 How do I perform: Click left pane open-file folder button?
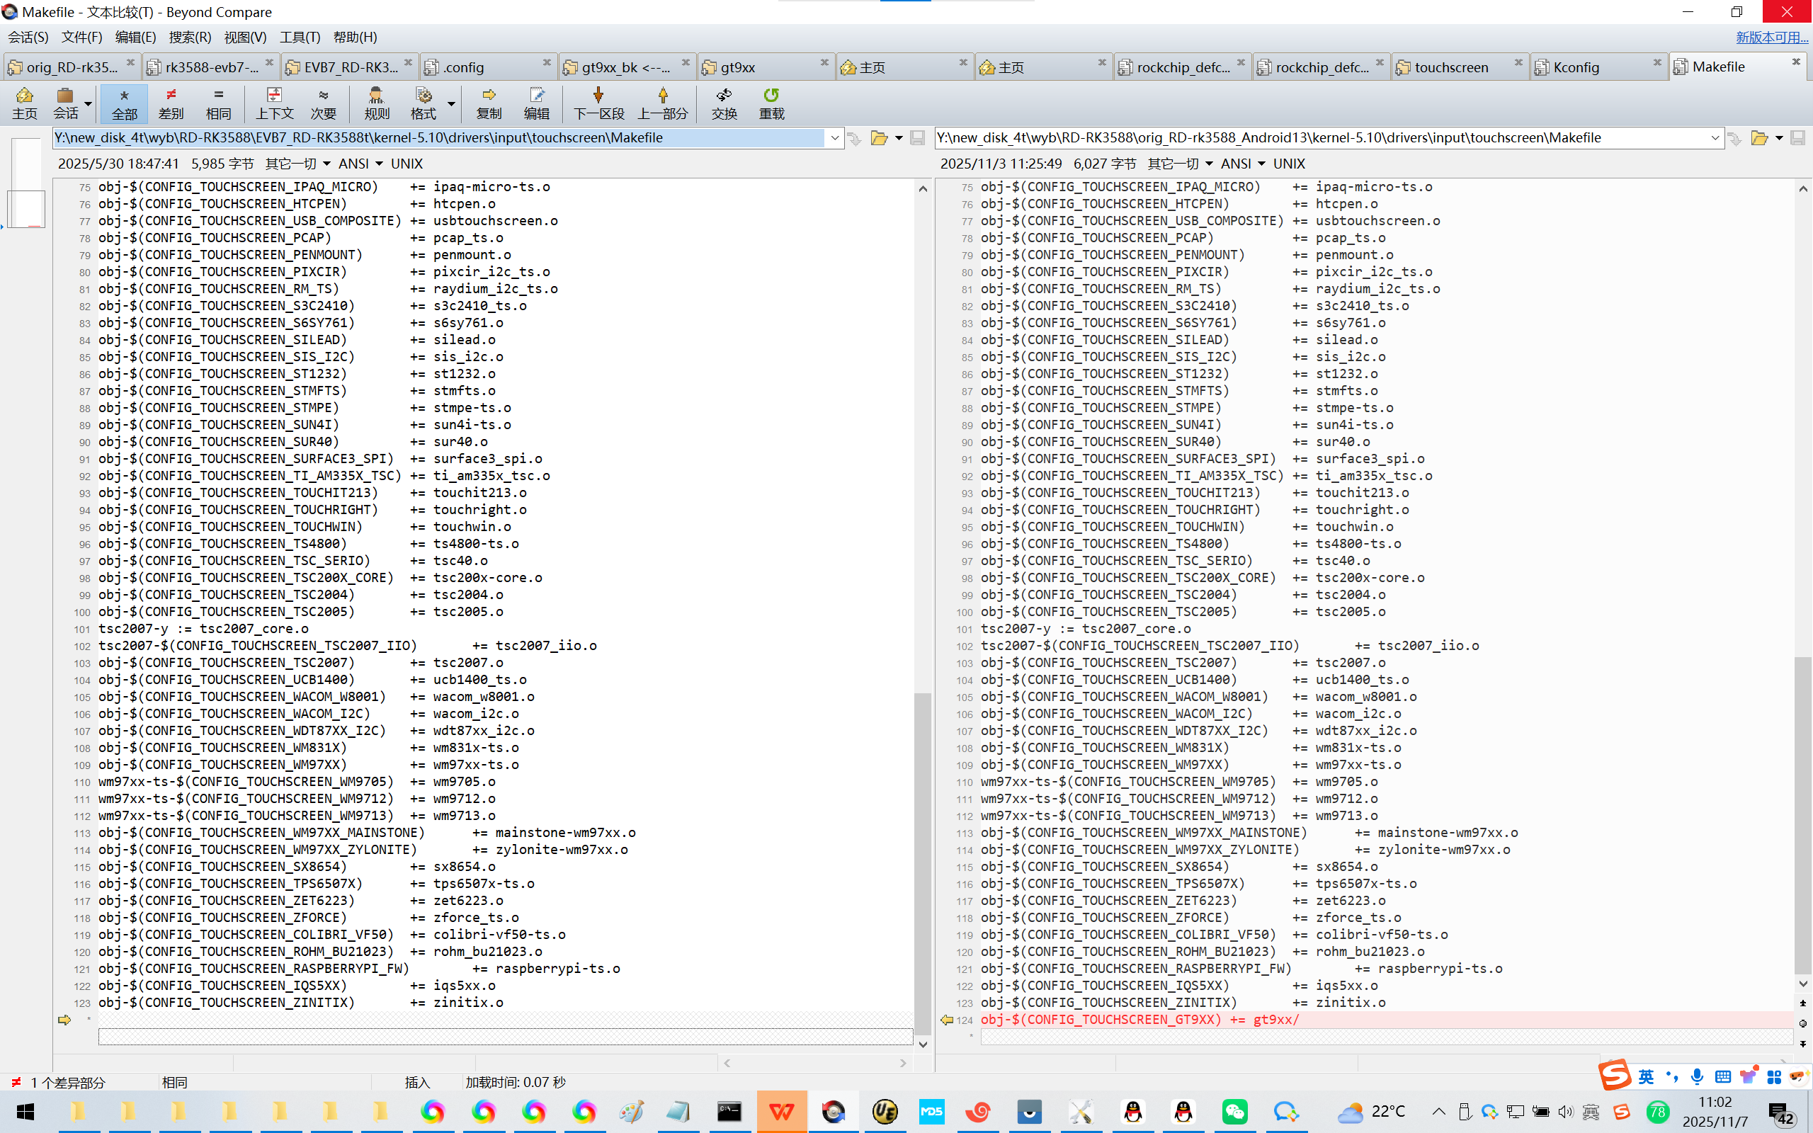click(x=879, y=138)
